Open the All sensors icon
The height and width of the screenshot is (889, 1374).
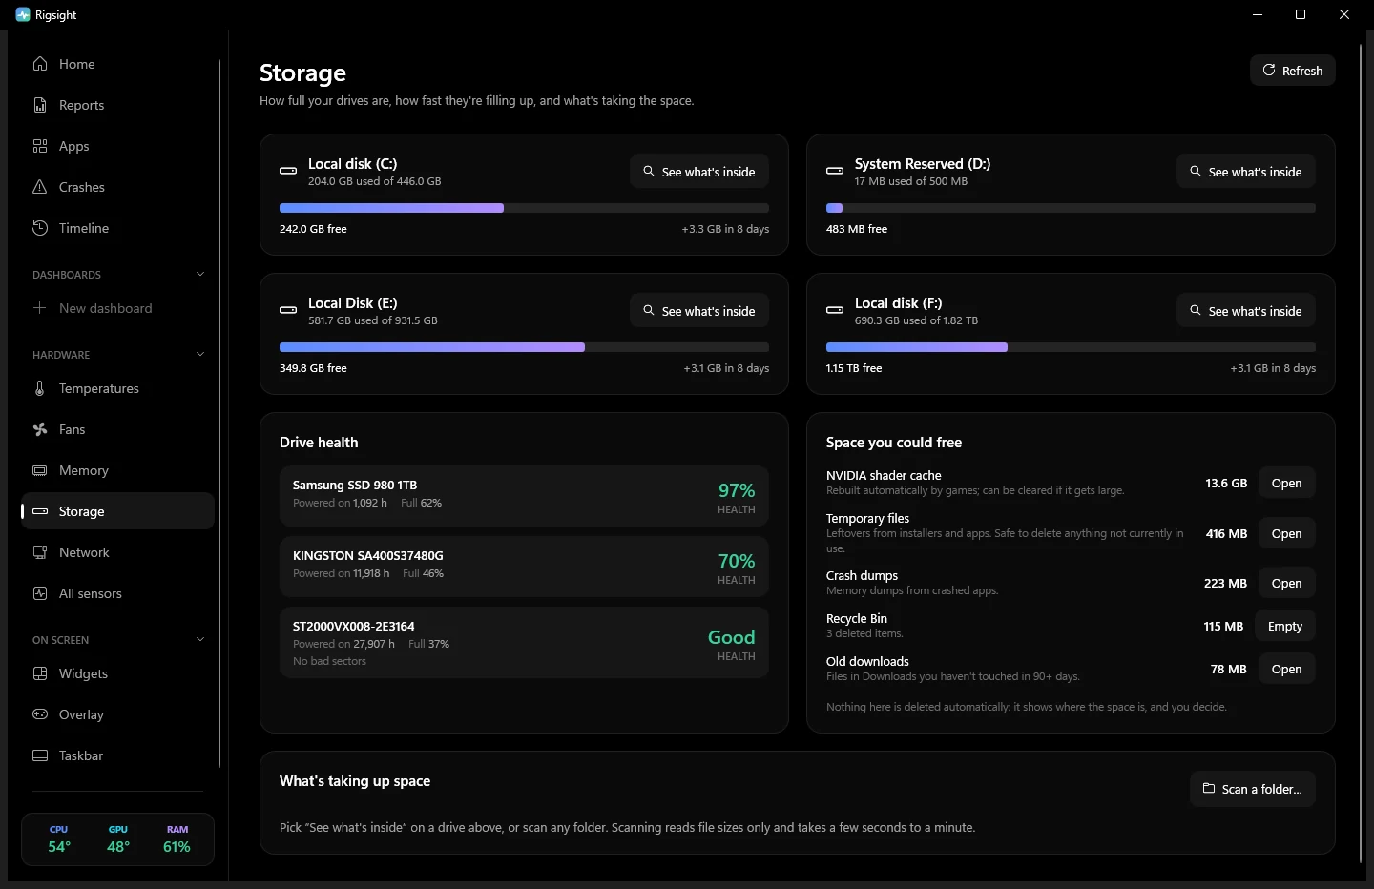40,593
